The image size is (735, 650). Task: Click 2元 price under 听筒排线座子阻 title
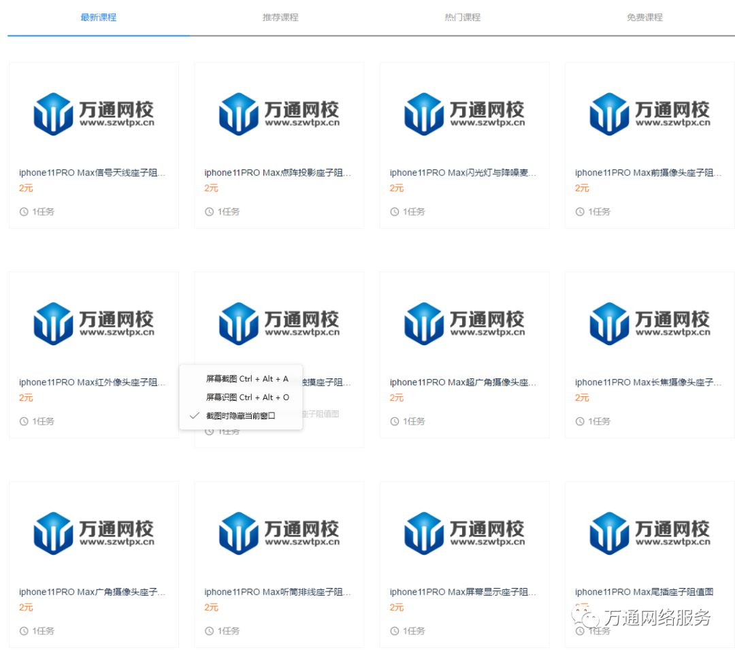coord(211,607)
